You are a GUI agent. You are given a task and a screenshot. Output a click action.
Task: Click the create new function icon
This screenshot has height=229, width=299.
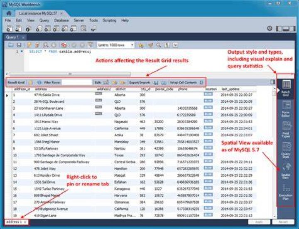click(x=73, y=29)
